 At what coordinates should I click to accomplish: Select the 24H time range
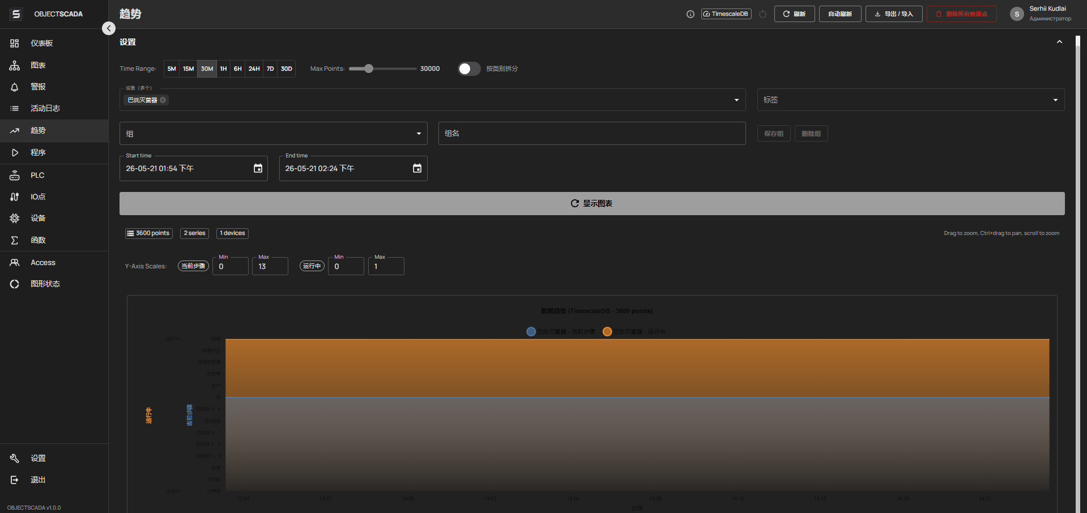(254, 69)
